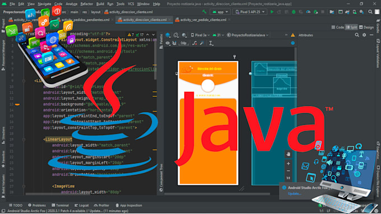Open the Palette side panel tab
The image size is (381, 214).
tap(161, 41)
